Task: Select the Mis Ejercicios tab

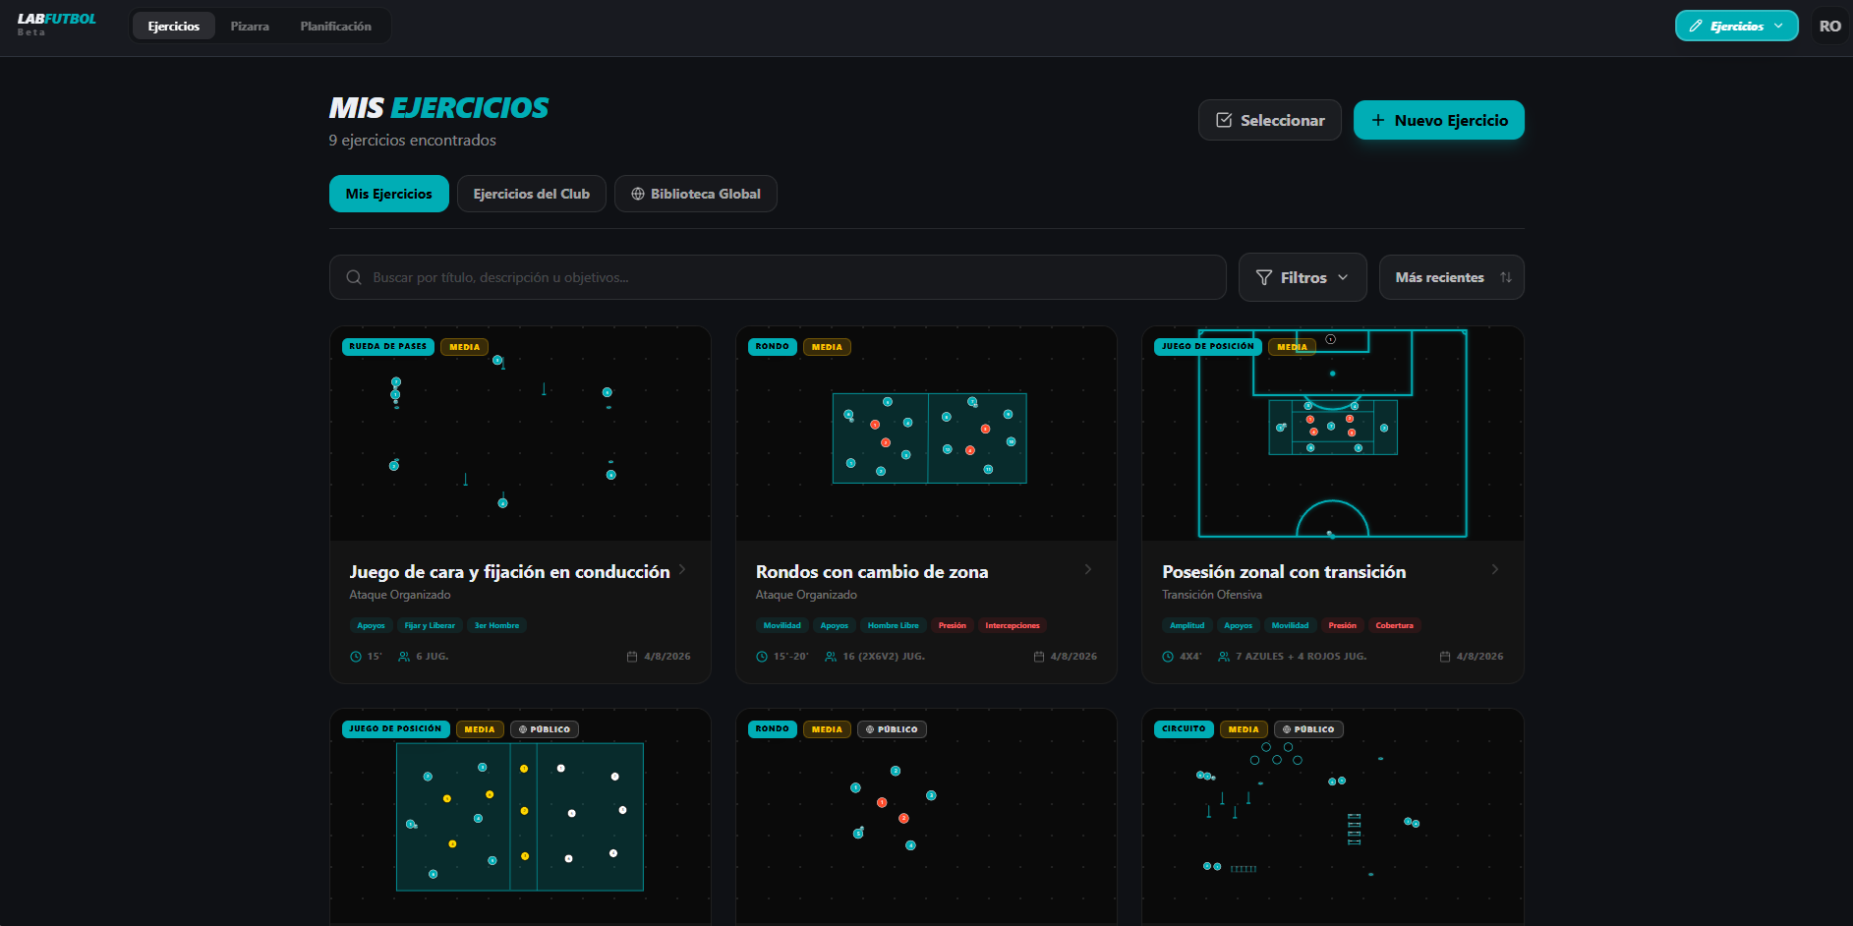Action: pyautogui.click(x=389, y=194)
